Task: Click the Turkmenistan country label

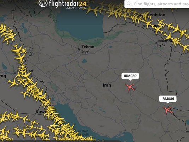Action: [x=151, y=15]
